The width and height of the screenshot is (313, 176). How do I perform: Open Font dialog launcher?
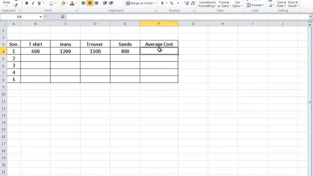tap(76, 11)
